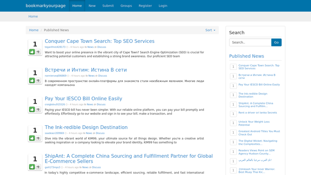The width and height of the screenshot is (311, 175).
Task: Open the Submit menu item
Action: (x=108, y=6)
